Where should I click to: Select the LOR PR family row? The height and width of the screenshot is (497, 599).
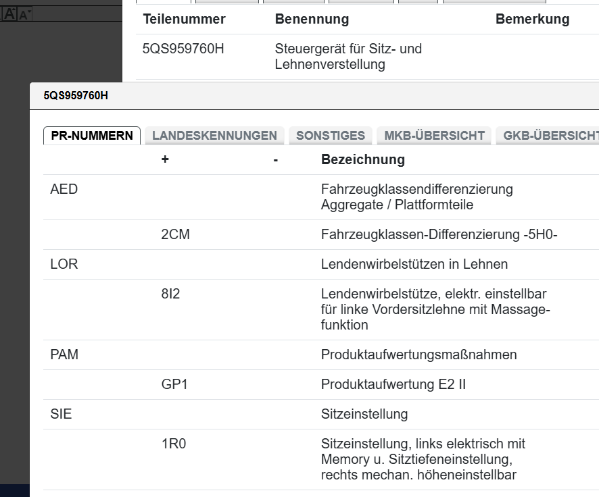pyautogui.click(x=64, y=264)
